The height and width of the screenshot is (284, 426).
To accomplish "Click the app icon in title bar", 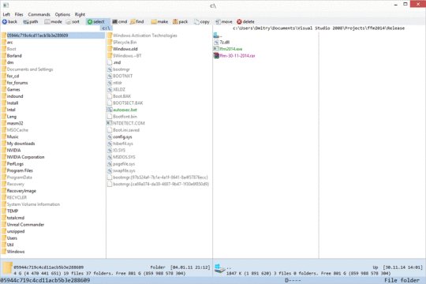I will coord(6,5).
